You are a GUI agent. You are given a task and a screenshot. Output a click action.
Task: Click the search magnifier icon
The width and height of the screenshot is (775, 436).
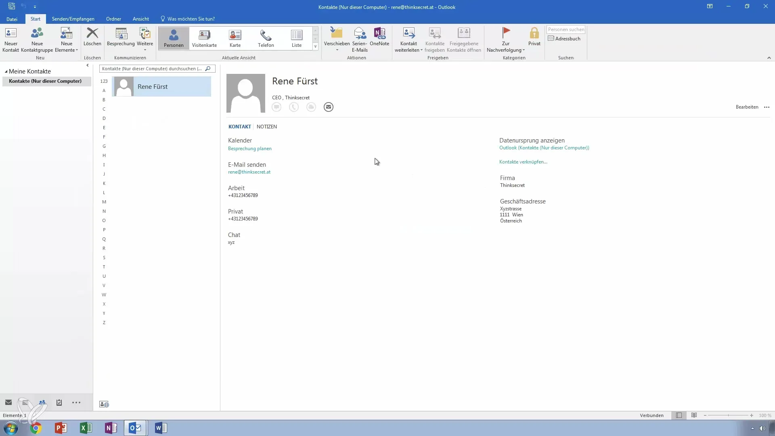tap(208, 69)
